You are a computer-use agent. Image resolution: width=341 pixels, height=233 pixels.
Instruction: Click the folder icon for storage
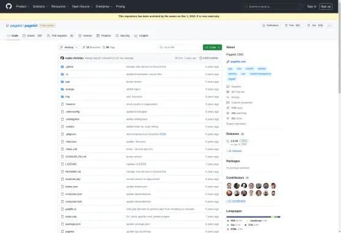point(62,89)
